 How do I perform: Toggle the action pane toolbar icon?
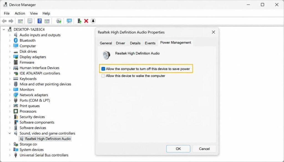point(47,21)
